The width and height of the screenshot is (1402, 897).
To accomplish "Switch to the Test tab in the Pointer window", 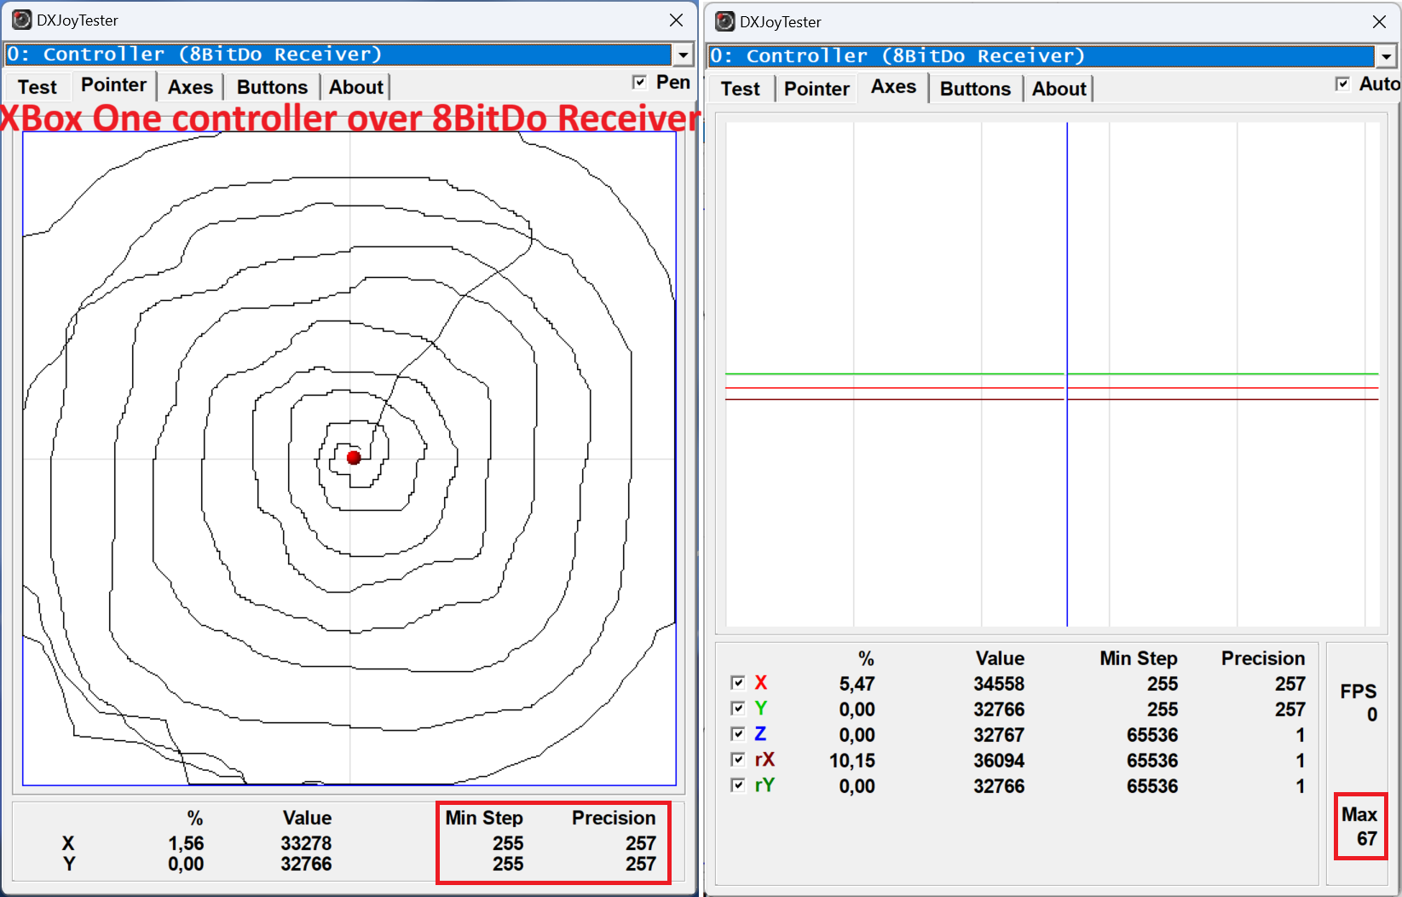I will click(x=38, y=87).
